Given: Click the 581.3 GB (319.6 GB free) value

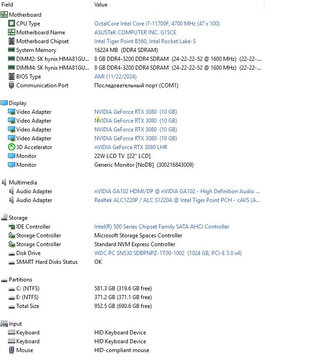Looking at the screenshot, I should (123, 288).
